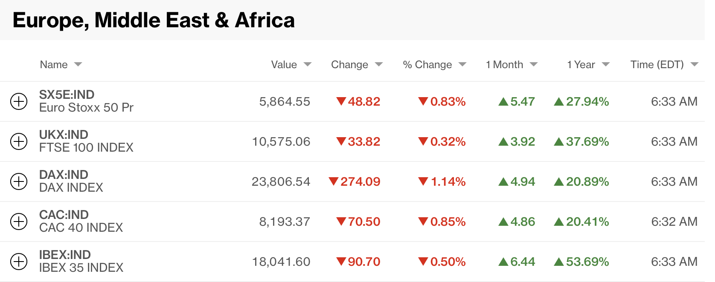This screenshot has width=715, height=282.
Task: Add CAC:IND with the plus icon
Action: 19,222
